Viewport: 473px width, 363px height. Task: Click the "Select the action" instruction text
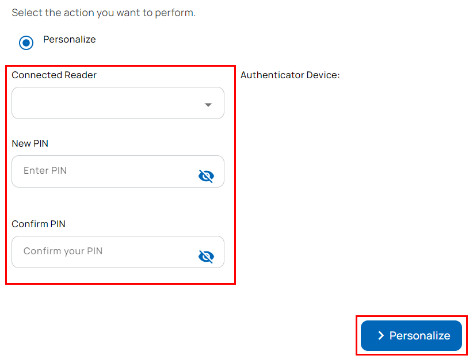[104, 13]
